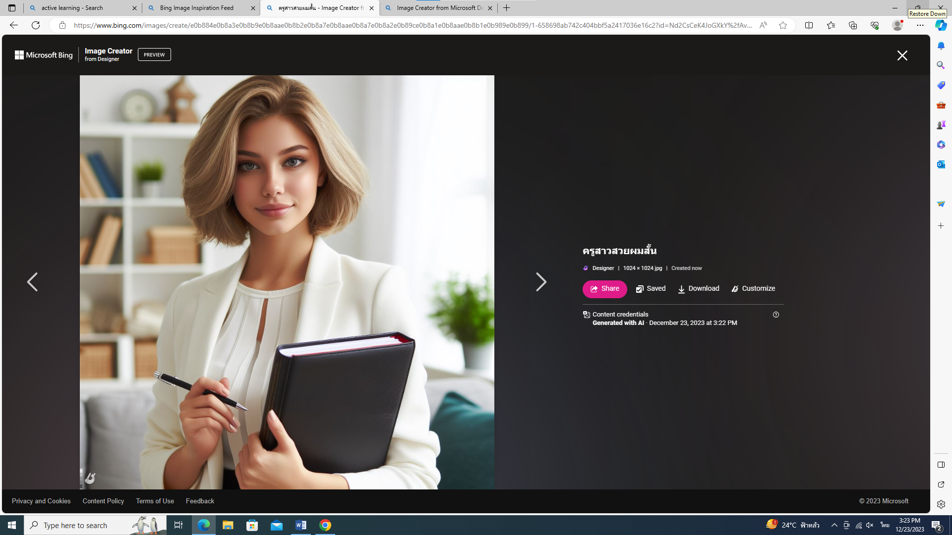The height and width of the screenshot is (535, 952).
Task: Click the content credentials help icon
Action: (776, 315)
